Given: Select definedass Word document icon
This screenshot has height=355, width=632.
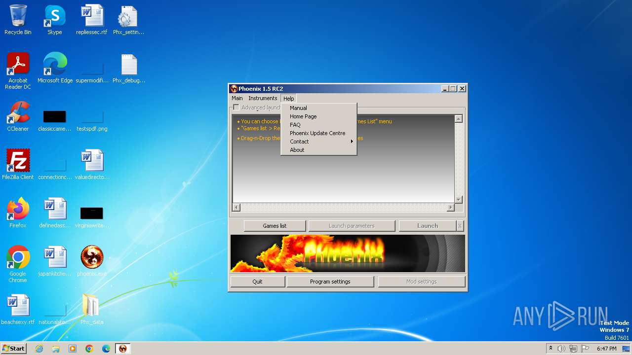Looking at the screenshot, I should coord(55,213).
